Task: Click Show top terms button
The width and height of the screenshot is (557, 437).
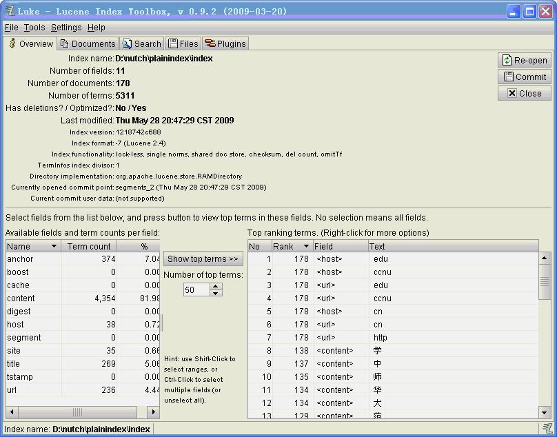Action: click(203, 259)
